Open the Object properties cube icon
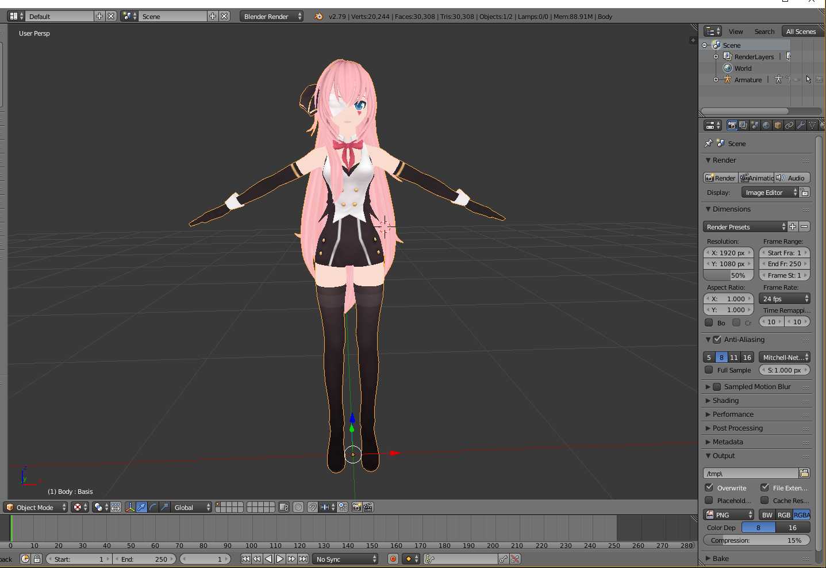826x568 pixels. point(778,125)
